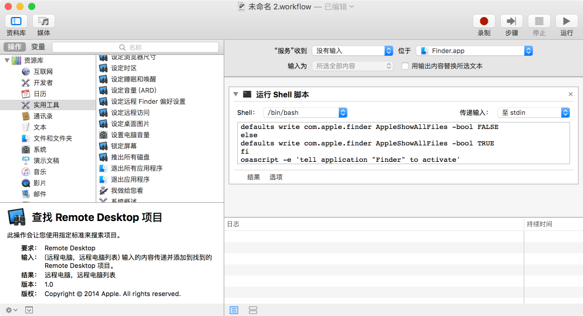Select 邮件 mail category

coord(40,194)
